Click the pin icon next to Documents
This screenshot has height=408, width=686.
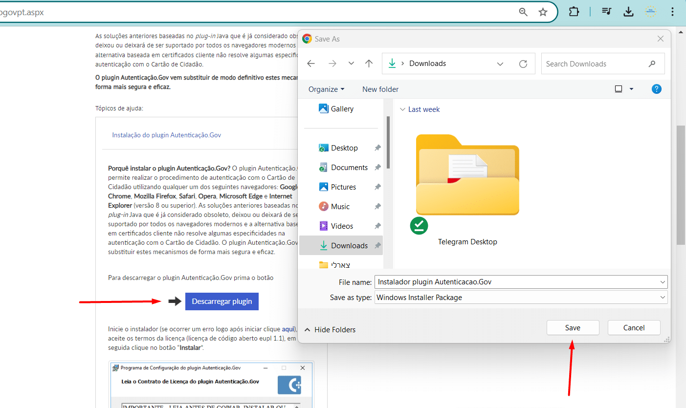[x=377, y=167]
